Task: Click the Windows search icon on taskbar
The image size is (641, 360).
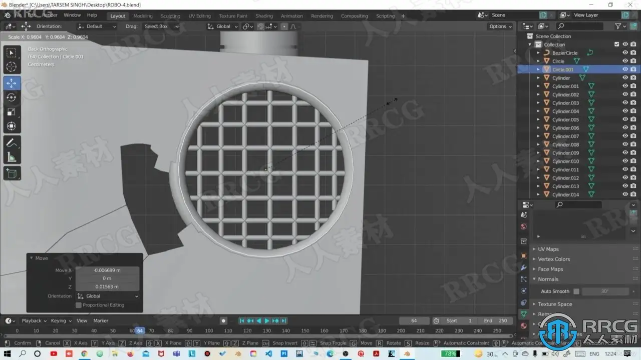Action: 23,353
